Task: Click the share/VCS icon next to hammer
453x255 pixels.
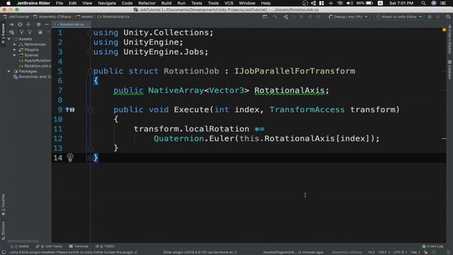Action: point(285,17)
